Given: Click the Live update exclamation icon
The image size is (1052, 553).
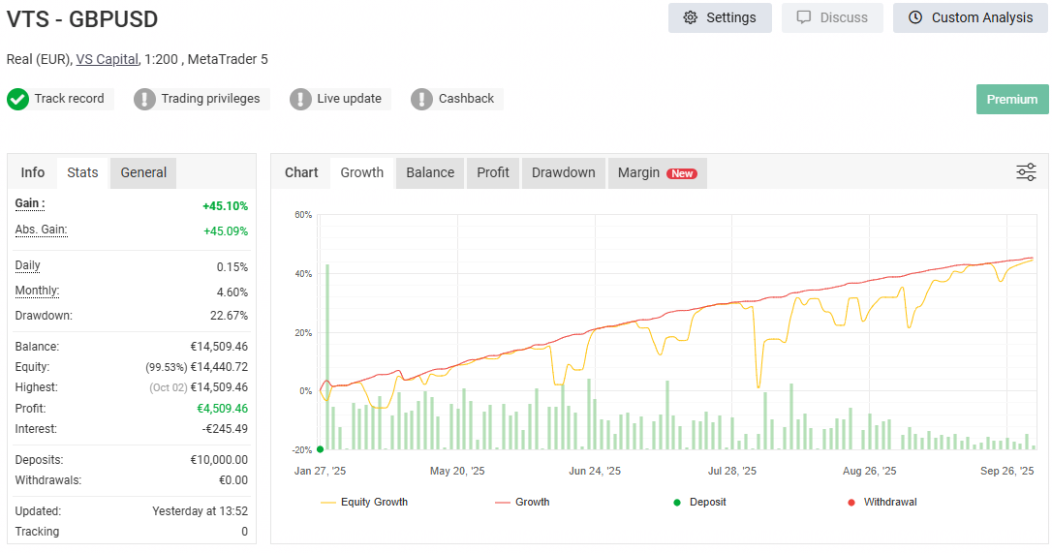Looking at the screenshot, I should pyautogui.click(x=300, y=99).
